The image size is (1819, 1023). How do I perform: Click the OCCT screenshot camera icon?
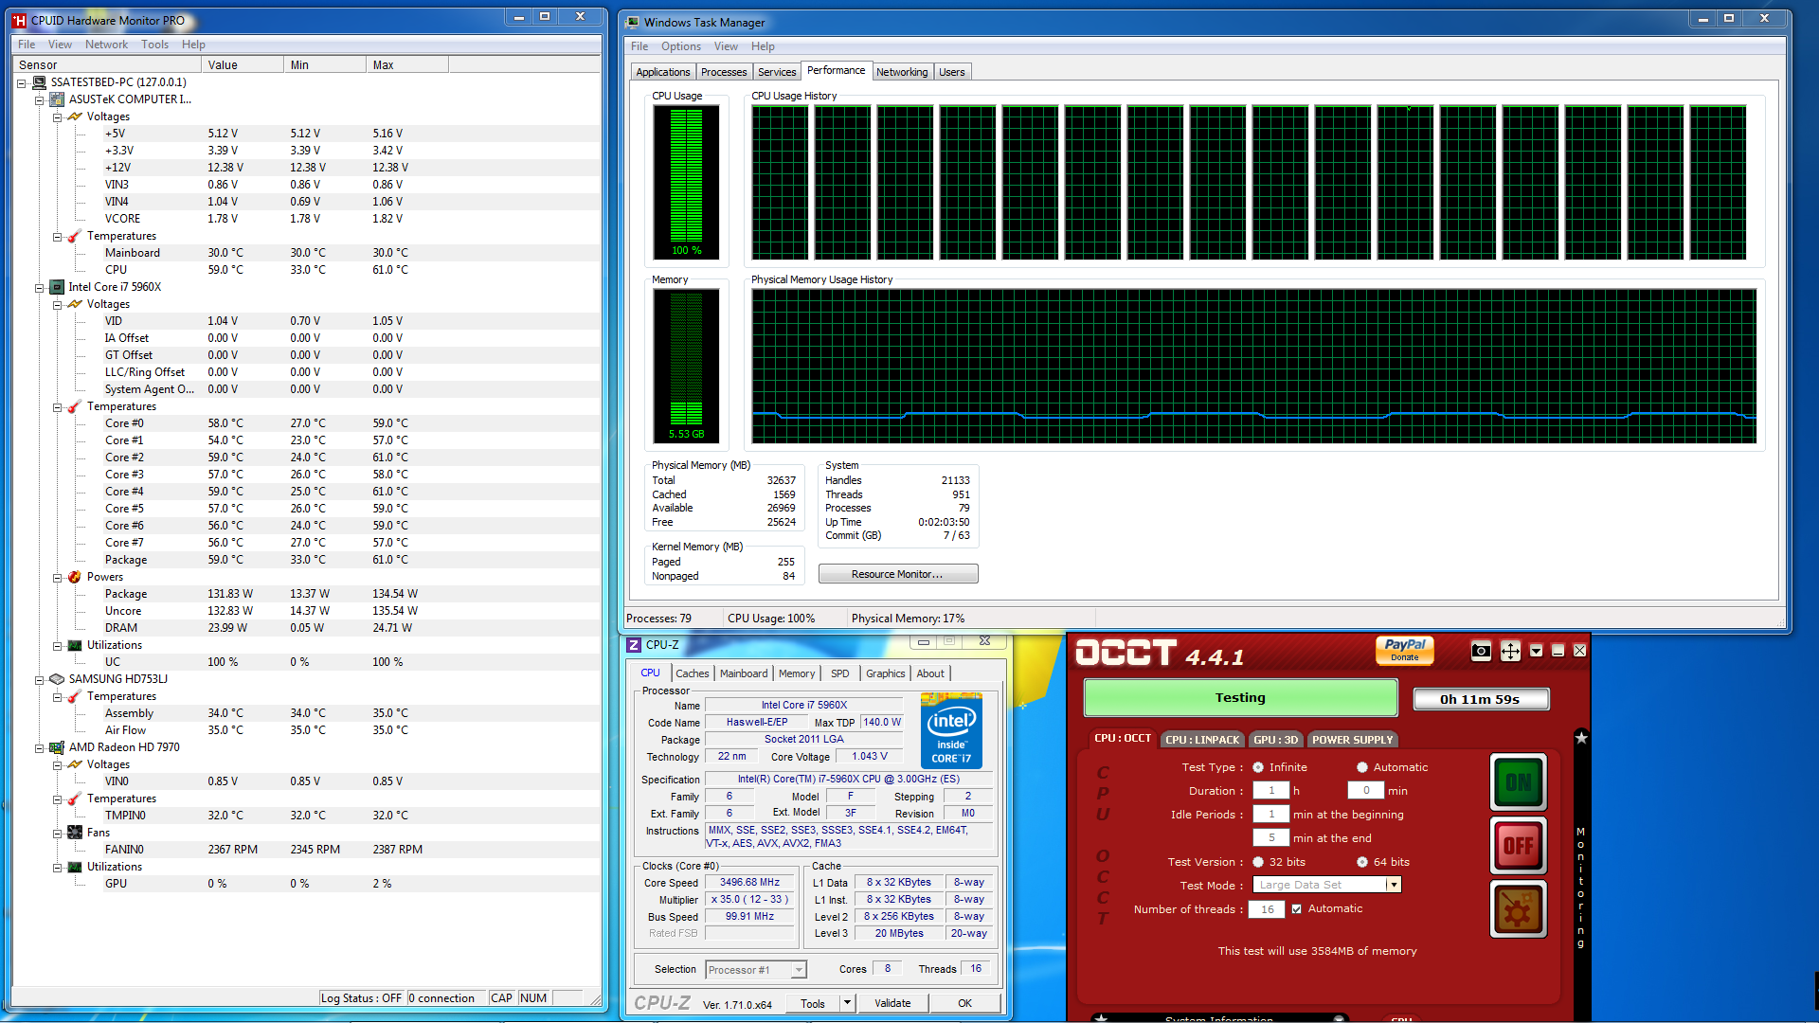point(1481,651)
